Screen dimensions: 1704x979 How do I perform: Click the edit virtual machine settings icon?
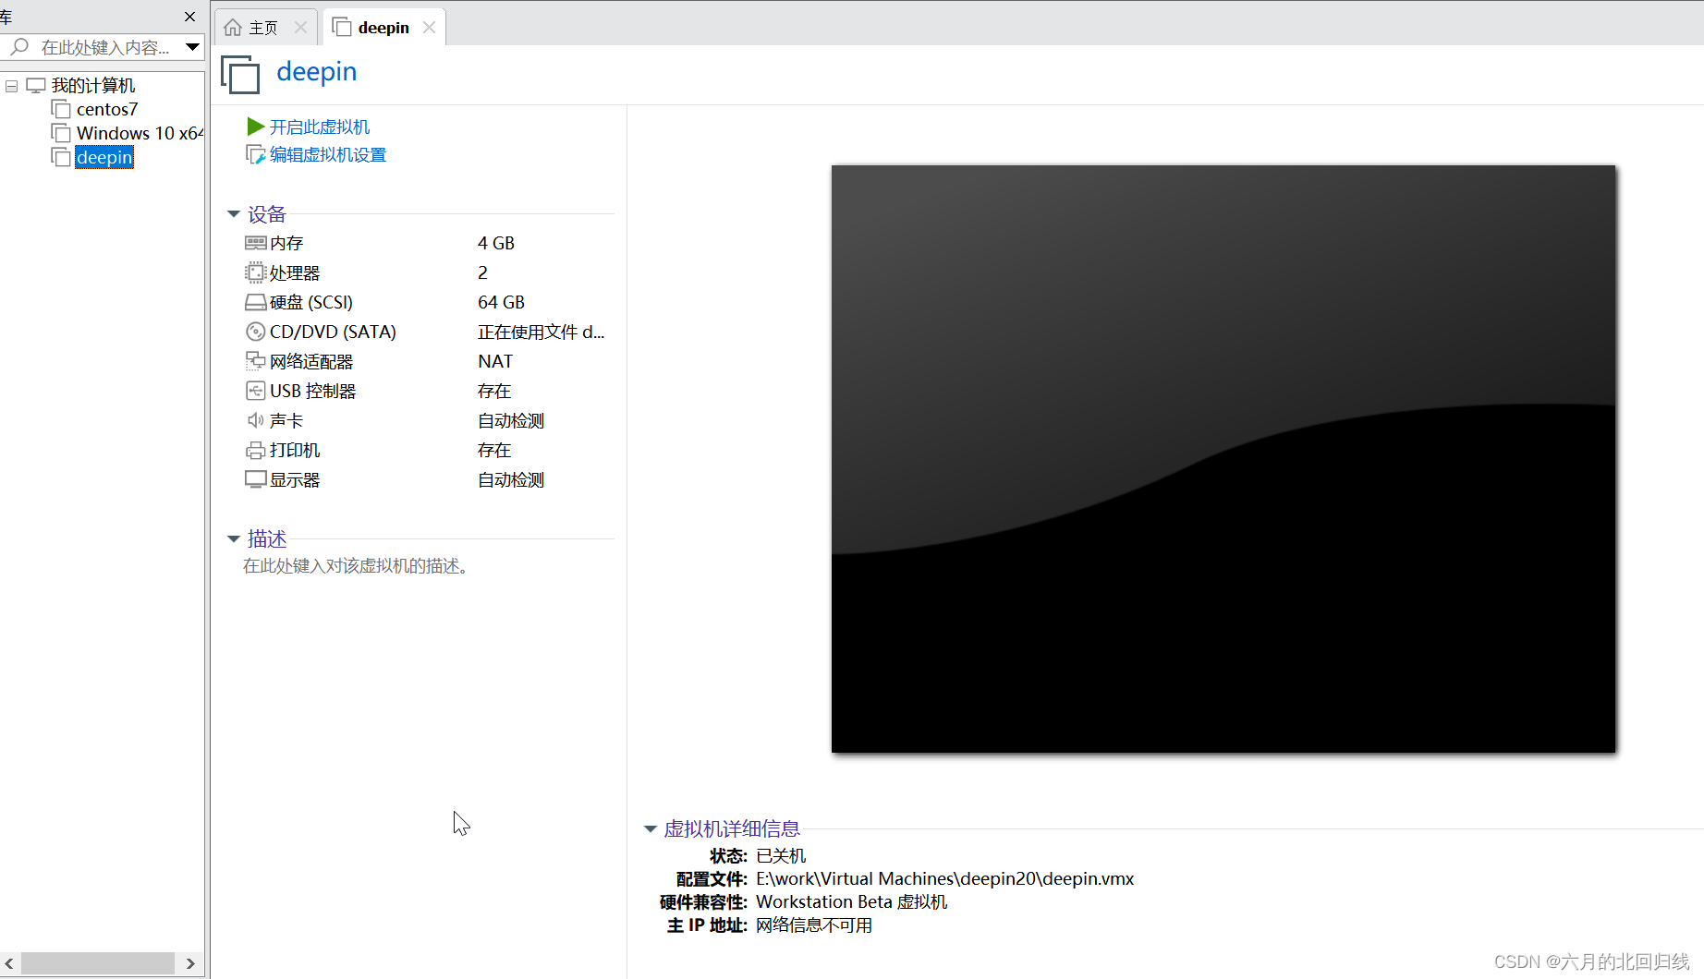[x=256, y=155]
